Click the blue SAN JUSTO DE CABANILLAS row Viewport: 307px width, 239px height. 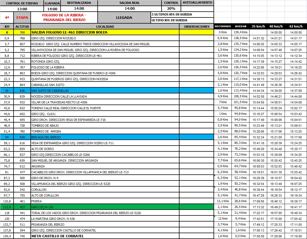point(105,91)
